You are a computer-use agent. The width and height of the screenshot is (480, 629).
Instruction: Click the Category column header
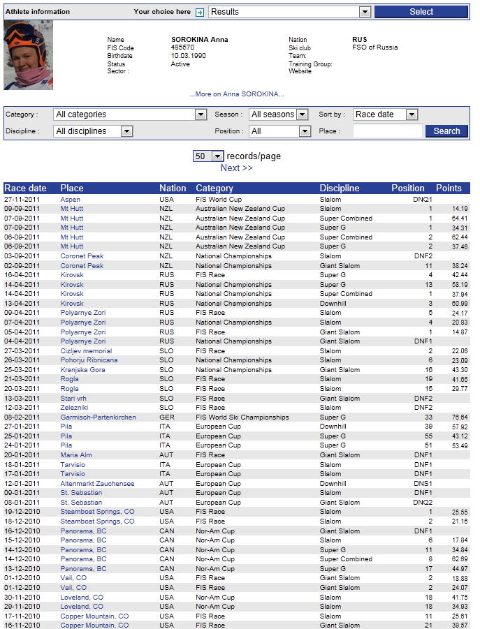pos(214,188)
